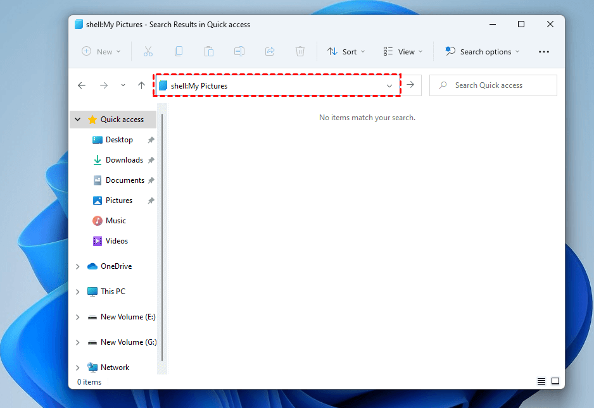Click the navigation pane scrollbar
The image size is (594, 408).
point(162,237)
